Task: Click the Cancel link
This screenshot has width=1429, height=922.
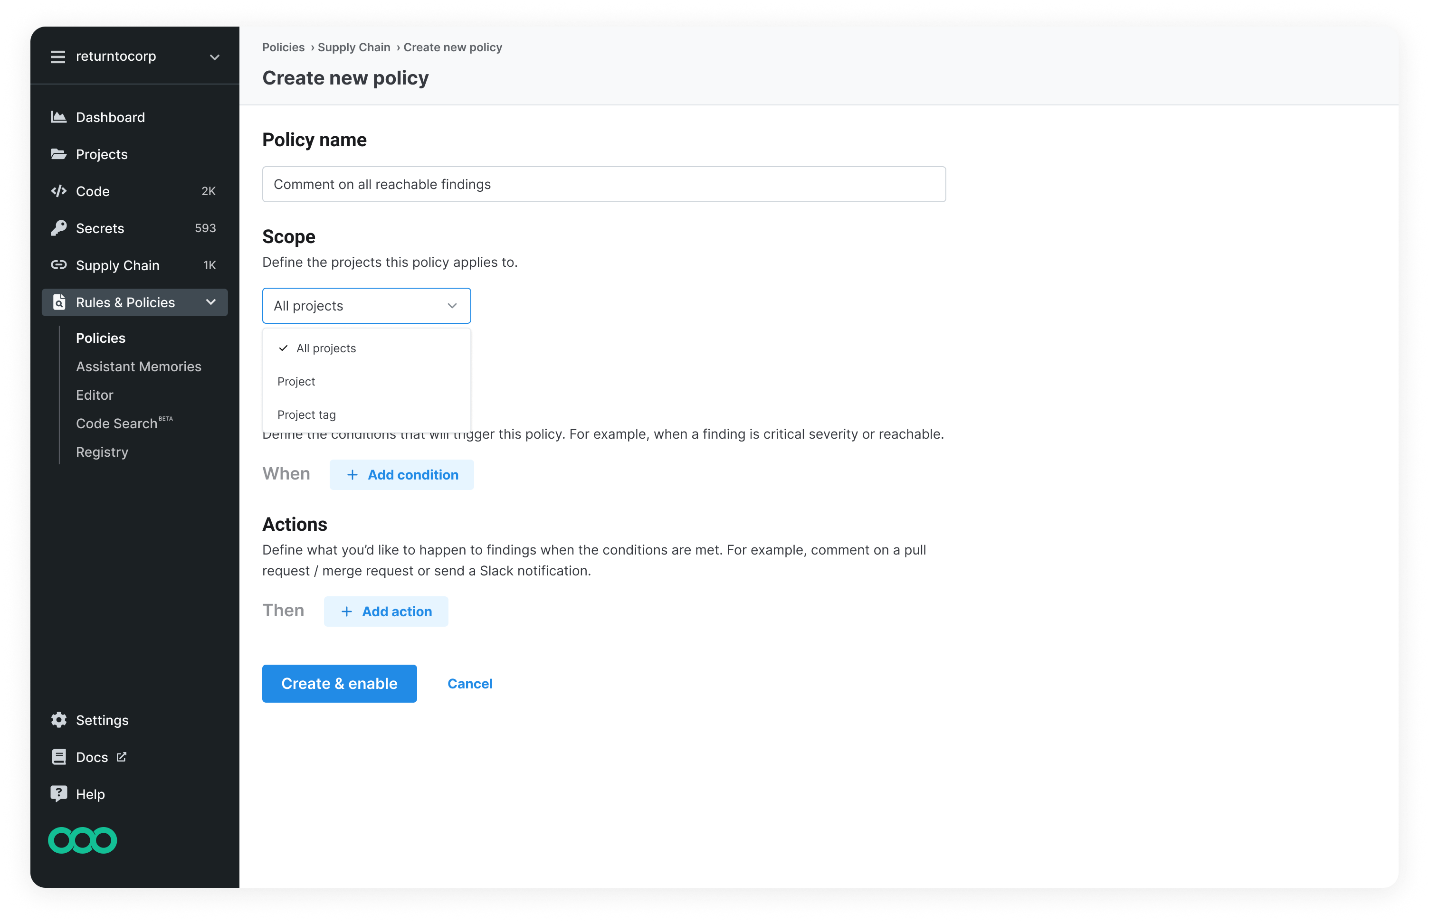Action: tap(469, 684)
